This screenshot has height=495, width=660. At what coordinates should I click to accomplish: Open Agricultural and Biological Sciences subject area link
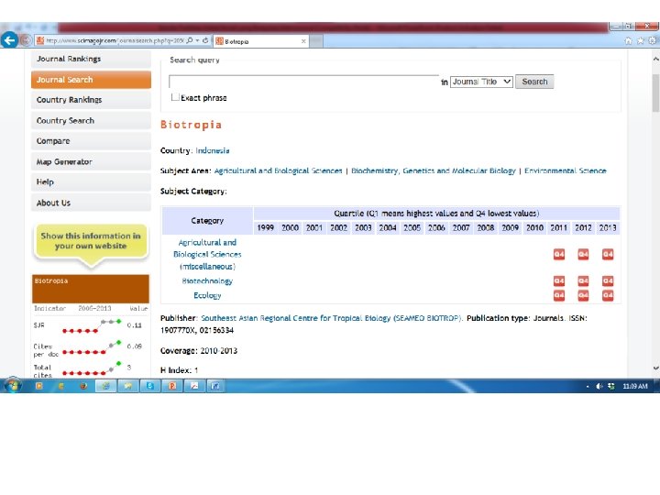point(279,170)
